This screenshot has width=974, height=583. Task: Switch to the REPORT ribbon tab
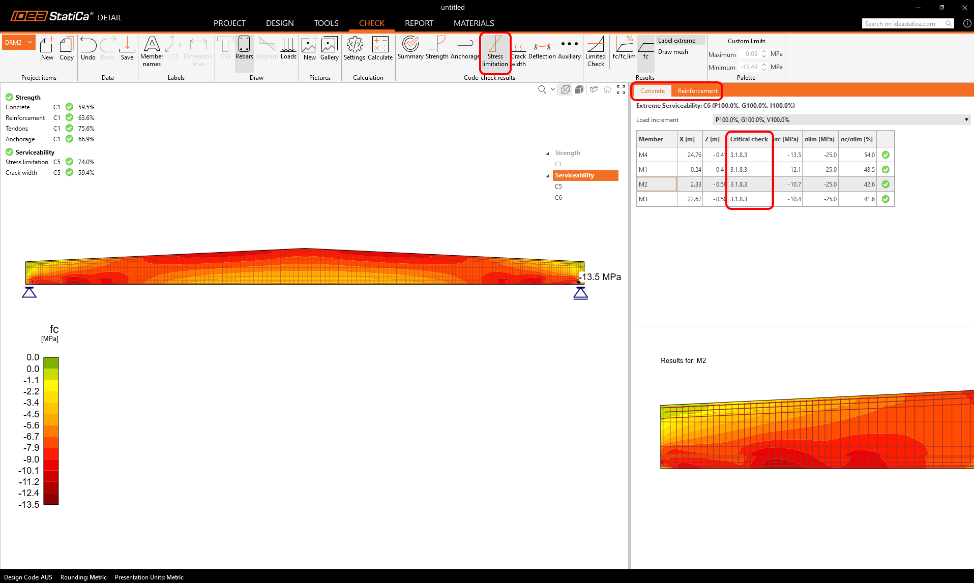(419, 23)
